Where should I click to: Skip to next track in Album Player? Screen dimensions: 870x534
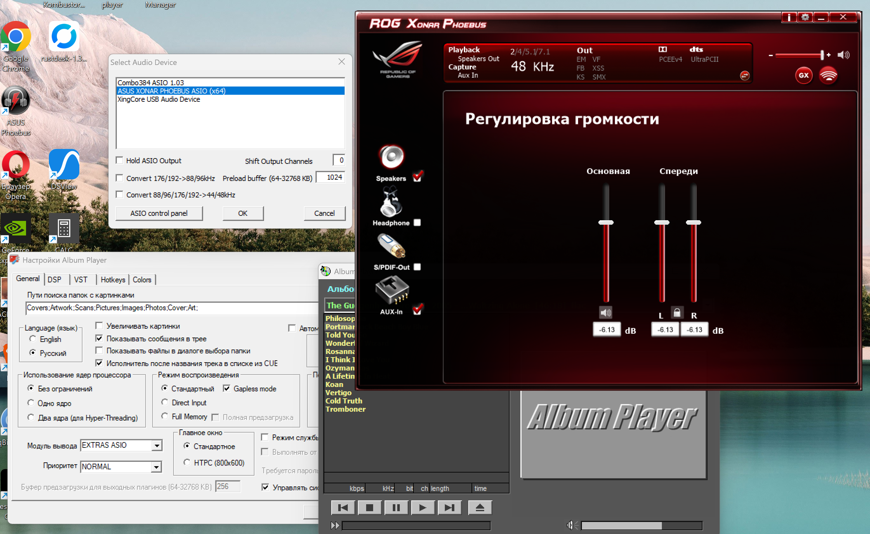[449, 507]
